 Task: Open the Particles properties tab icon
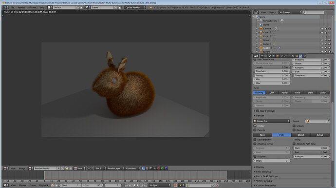coord(300,56)
